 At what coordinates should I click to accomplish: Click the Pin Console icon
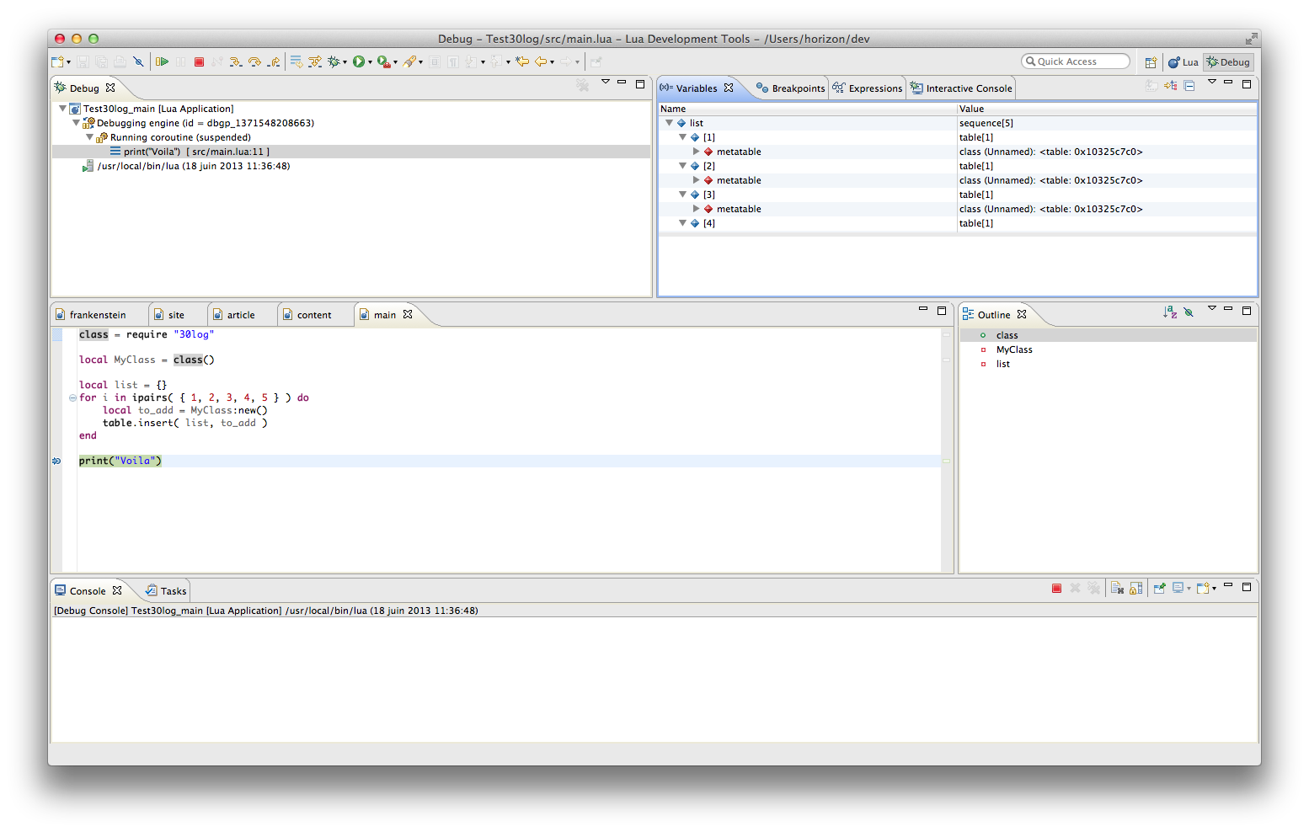(x=1159, y=589)
